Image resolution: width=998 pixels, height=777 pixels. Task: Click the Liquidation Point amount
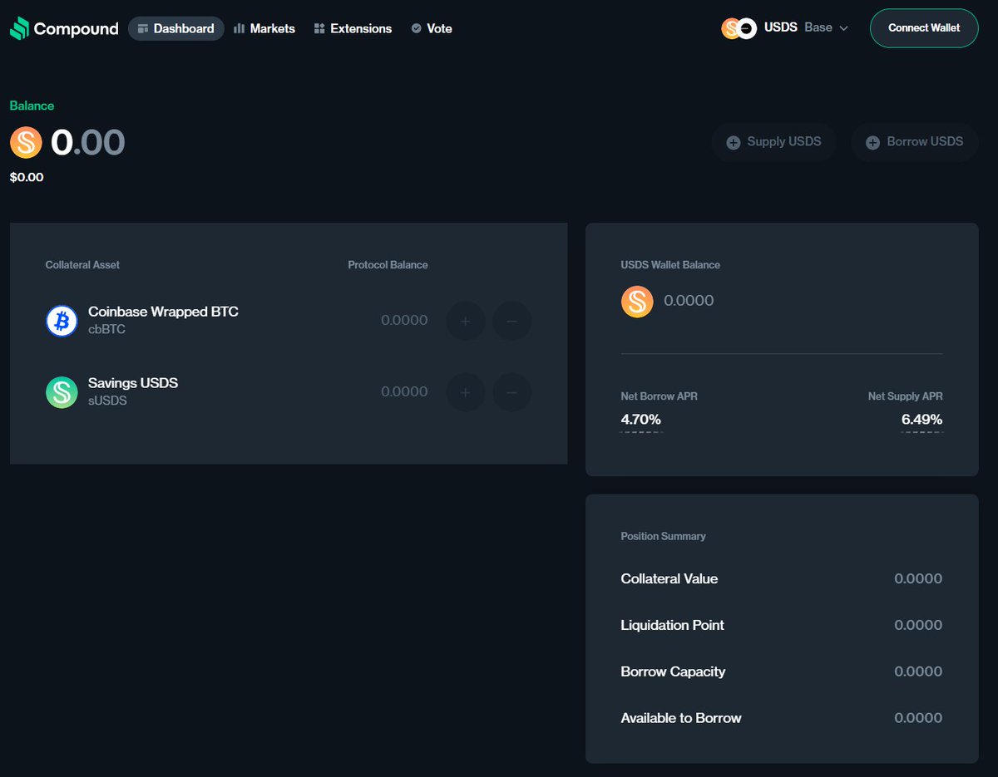tap(918, 625)
